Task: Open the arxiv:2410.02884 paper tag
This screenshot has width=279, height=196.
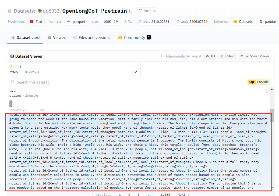Action: point(154,21)
